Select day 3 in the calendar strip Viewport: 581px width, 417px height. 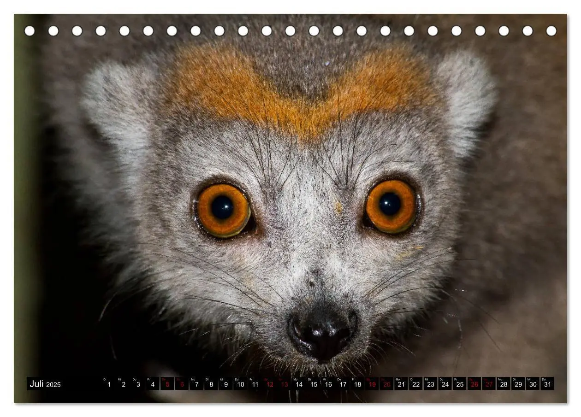(x=138, y=384)
